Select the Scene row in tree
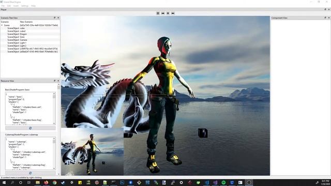Screen dimensions: 331x186 coord(30,25)
